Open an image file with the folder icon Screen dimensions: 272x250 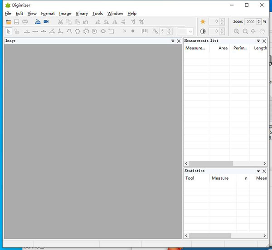tap(8, 22)
